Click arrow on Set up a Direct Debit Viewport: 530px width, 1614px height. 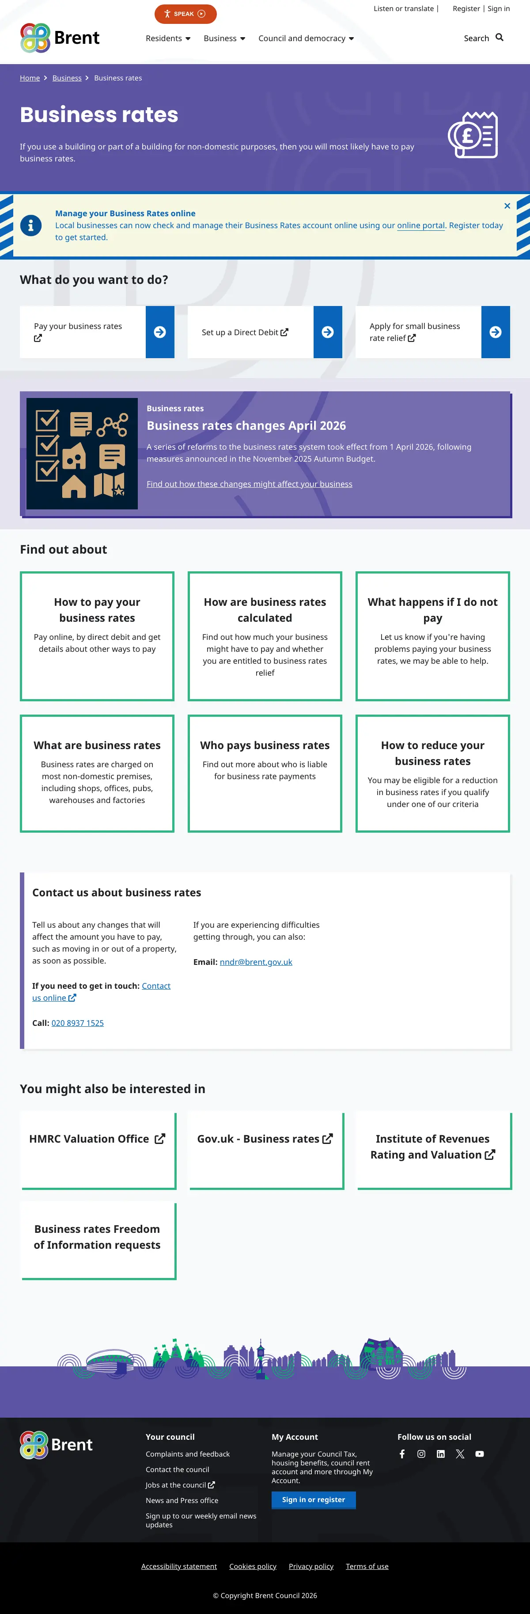point(327,332)
